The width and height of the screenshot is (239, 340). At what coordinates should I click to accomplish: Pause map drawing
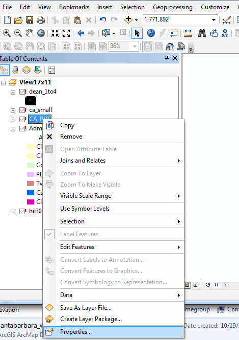coord(217,285)
